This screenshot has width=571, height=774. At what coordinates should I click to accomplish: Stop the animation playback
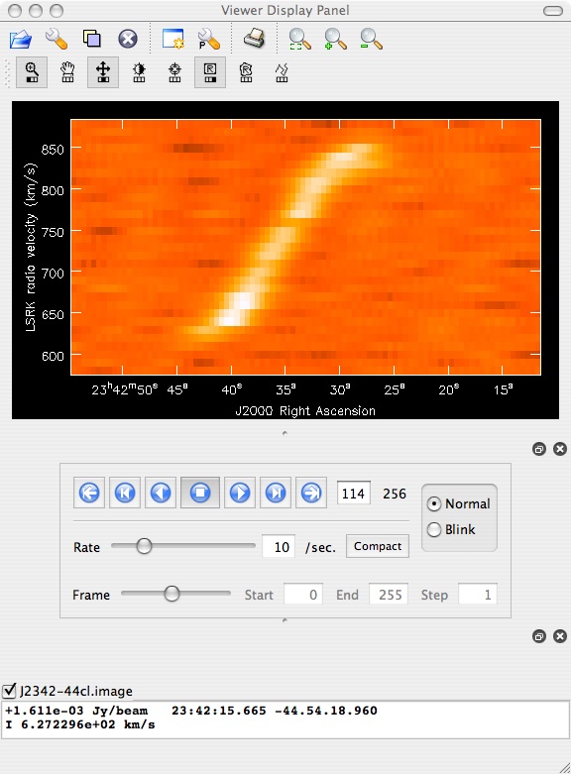tap(200, 493)
